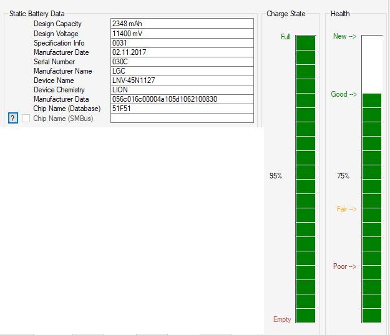The height and width of the screenshot is (335, 390).
Task: Click the Design Capacity label
Action: (x=57, y=24)
